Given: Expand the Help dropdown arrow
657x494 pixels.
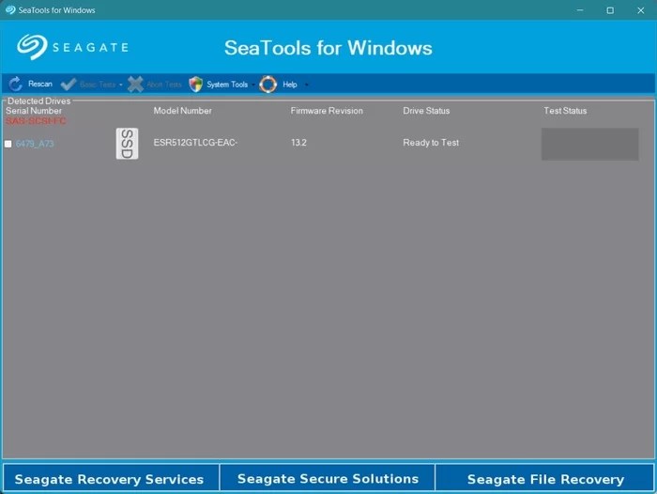Looking at the screenshot, I should [306, 85].
